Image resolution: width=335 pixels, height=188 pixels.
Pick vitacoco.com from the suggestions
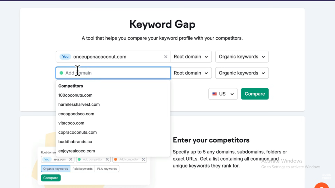click(x=71, y=123)
